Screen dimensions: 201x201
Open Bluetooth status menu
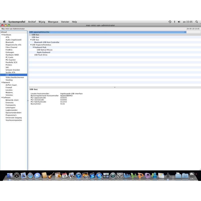[174, 22]
